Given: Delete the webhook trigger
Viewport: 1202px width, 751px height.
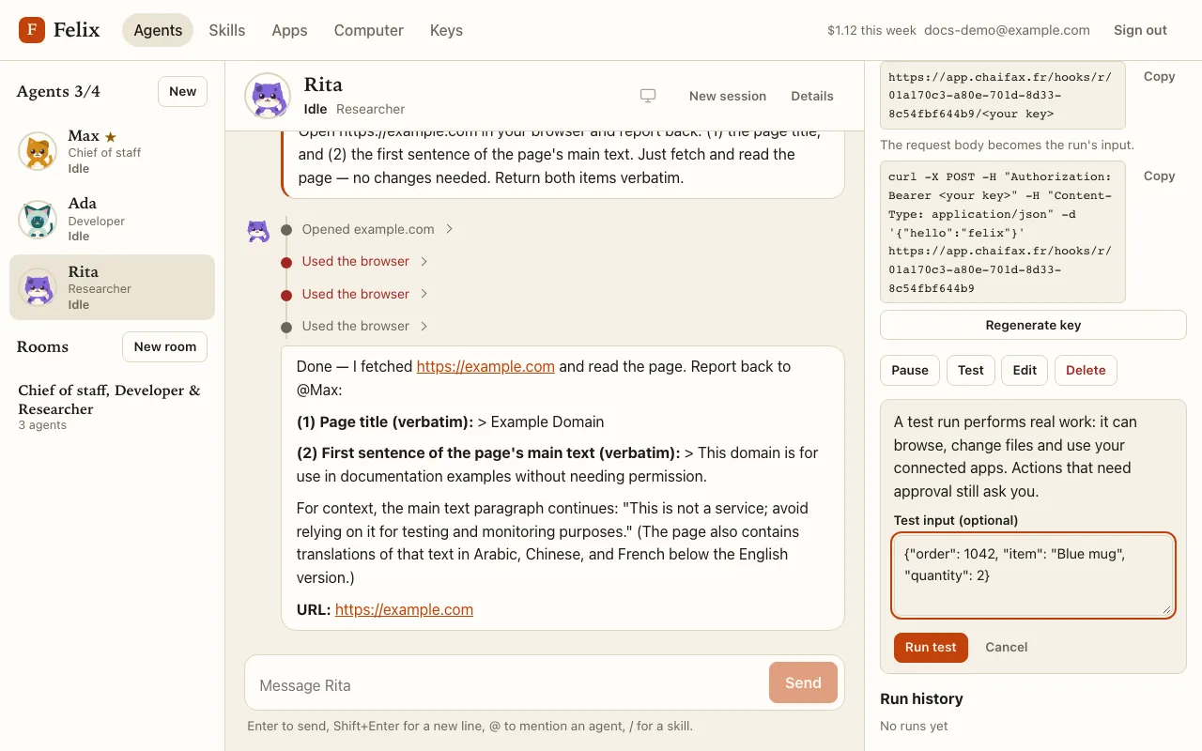Looking at the screenshot, I should click(x=1086, y=370).
